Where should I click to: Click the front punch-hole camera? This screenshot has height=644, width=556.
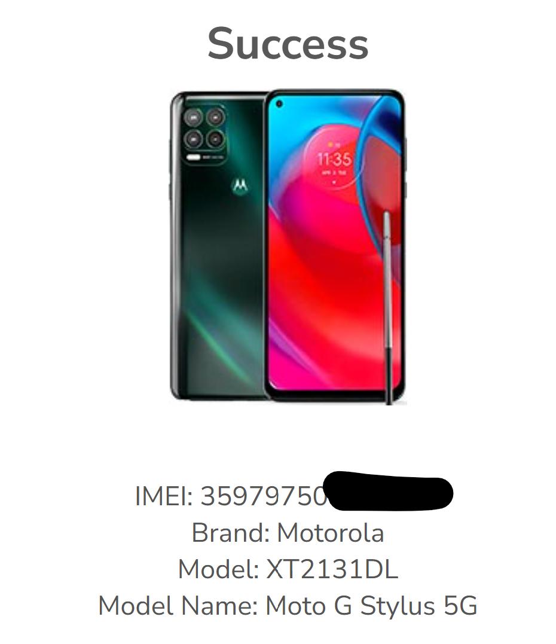tap(279, 104)
